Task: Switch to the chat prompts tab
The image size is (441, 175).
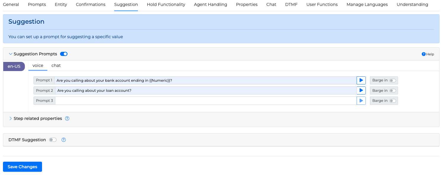Action: coord(56,65)
